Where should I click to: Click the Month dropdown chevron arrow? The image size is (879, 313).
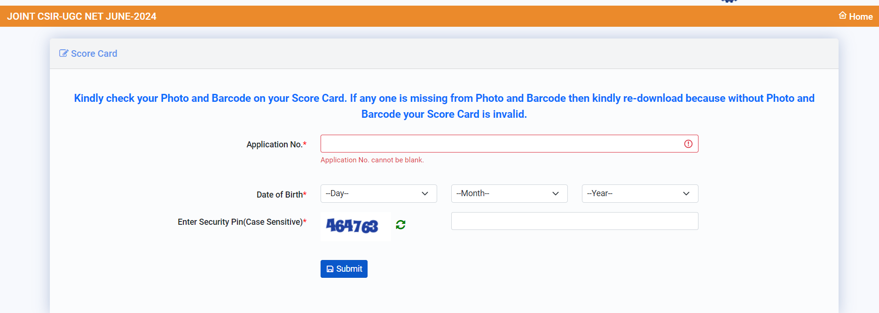556,194
